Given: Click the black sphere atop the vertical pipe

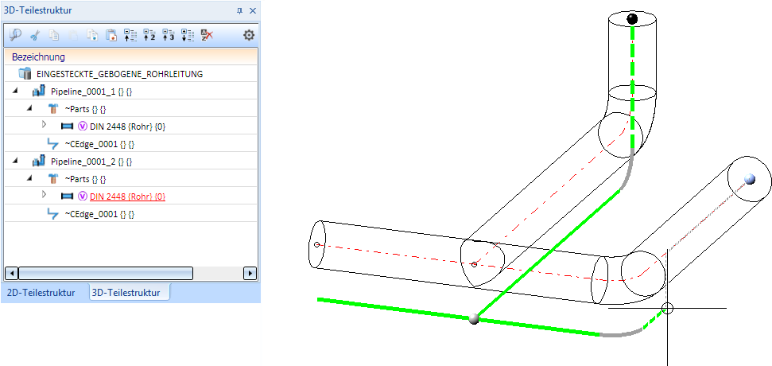Looking at the screenshot, I should tap(632, 19).
